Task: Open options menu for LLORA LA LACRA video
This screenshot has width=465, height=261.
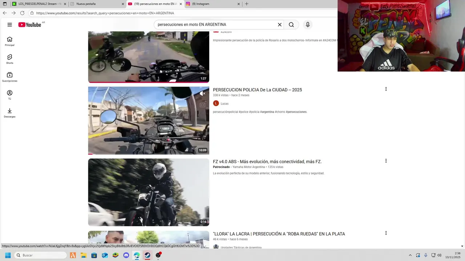Action: [386, 233]
